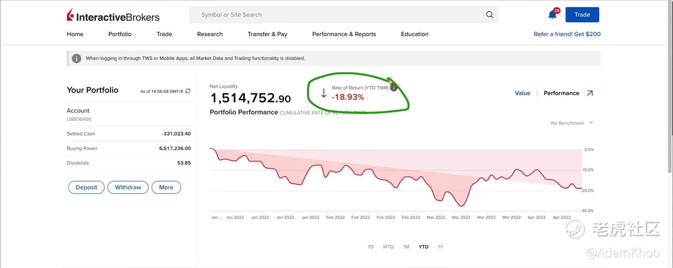Select the MTD time range

tap(388, 247)
